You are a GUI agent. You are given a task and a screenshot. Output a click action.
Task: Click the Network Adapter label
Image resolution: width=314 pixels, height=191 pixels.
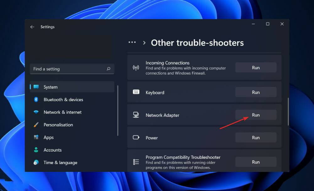(162, 115)
